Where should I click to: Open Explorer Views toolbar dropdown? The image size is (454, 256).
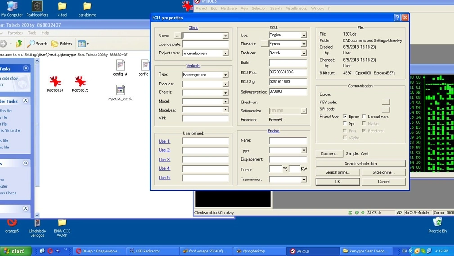pyautogui.click(x=83, y=44)
